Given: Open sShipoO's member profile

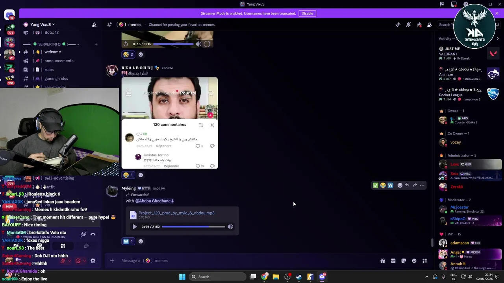Looking at the screenshot, I should pyautogui.click(x=470, y=221).
